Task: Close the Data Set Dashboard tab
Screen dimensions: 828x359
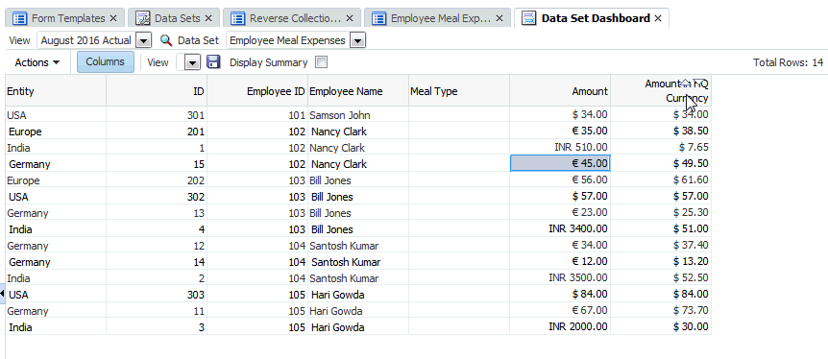Action: [x=658, y=18]
